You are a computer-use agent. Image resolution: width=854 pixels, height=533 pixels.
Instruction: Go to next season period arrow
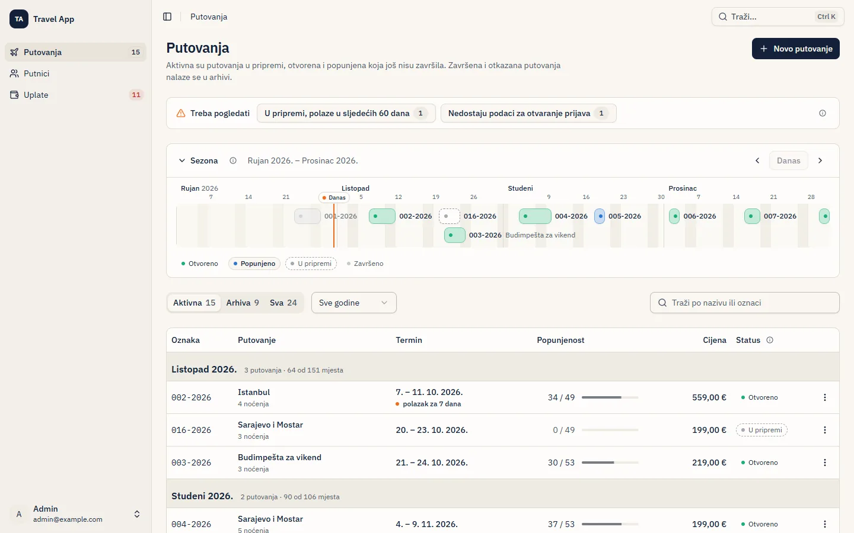pos(820,160)
